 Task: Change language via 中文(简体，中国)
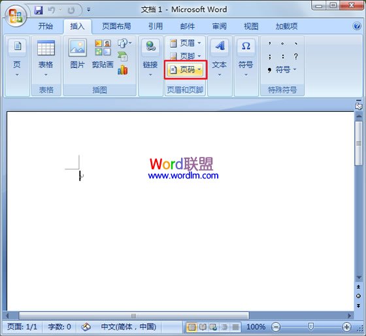[x=128, y=327]
